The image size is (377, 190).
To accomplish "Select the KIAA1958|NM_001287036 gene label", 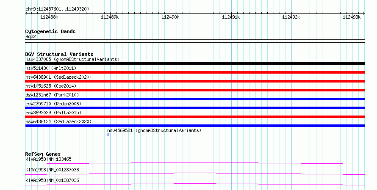I will click(x=52, y=180).
